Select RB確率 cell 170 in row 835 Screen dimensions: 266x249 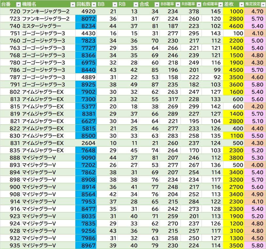click(191, 150)
